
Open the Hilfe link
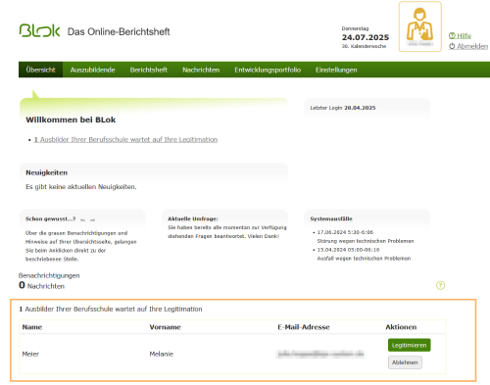tap(460, 36)
